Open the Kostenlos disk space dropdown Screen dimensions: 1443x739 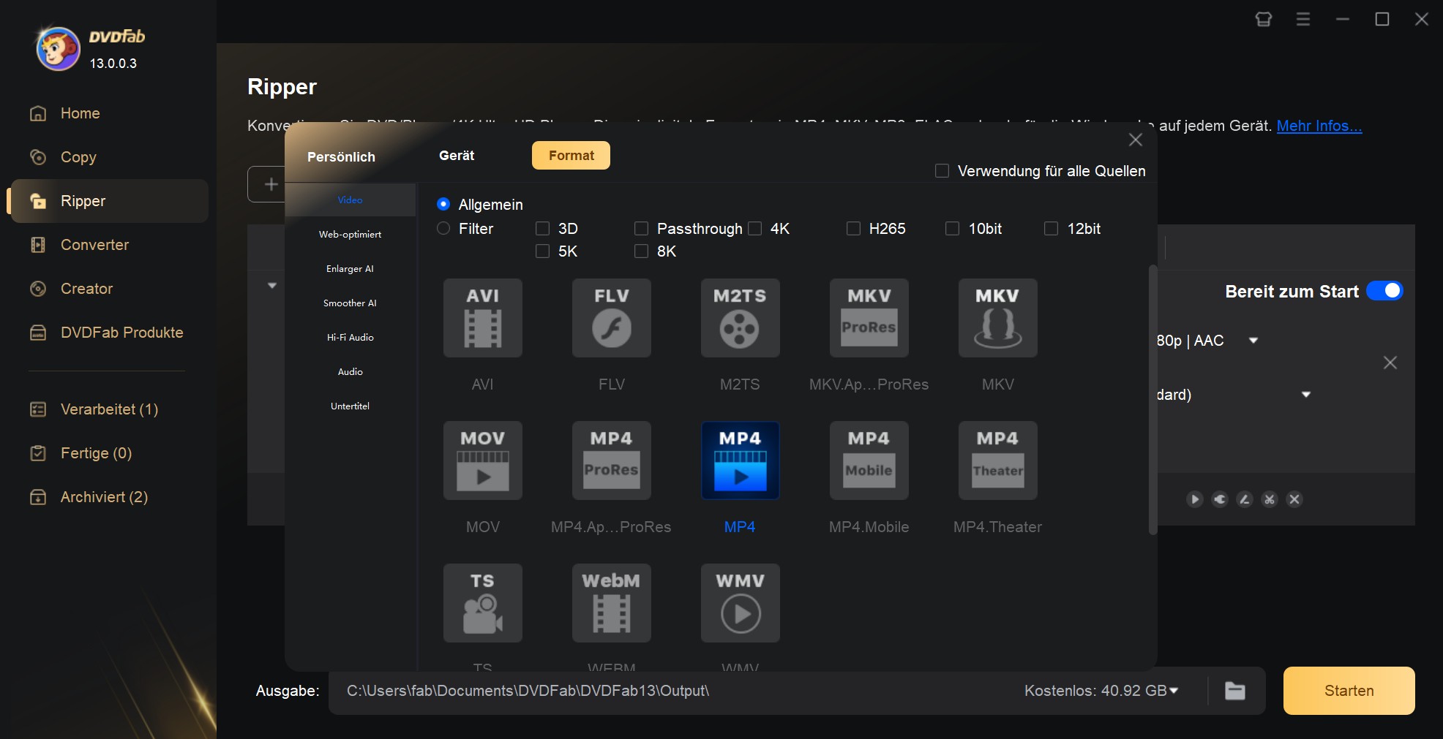click(x=1174, y=691)
